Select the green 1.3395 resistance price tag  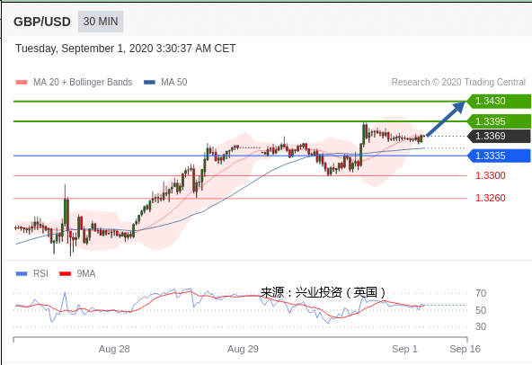tap(499, 121)
